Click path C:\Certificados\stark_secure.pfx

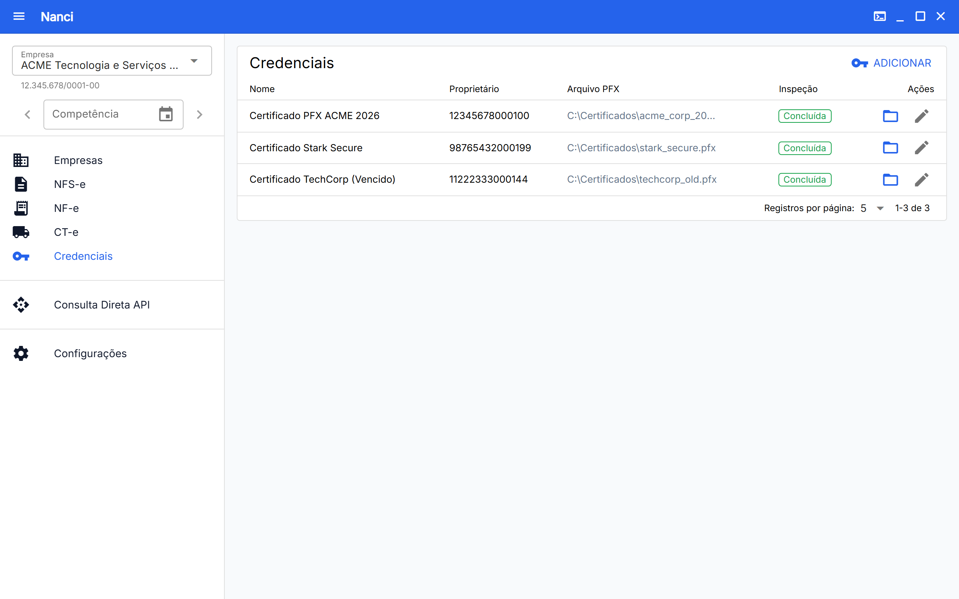[641, 148]
